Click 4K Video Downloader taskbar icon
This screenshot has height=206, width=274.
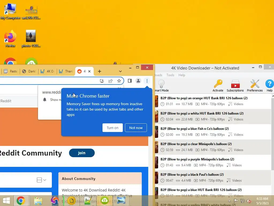tap(105, 200)
